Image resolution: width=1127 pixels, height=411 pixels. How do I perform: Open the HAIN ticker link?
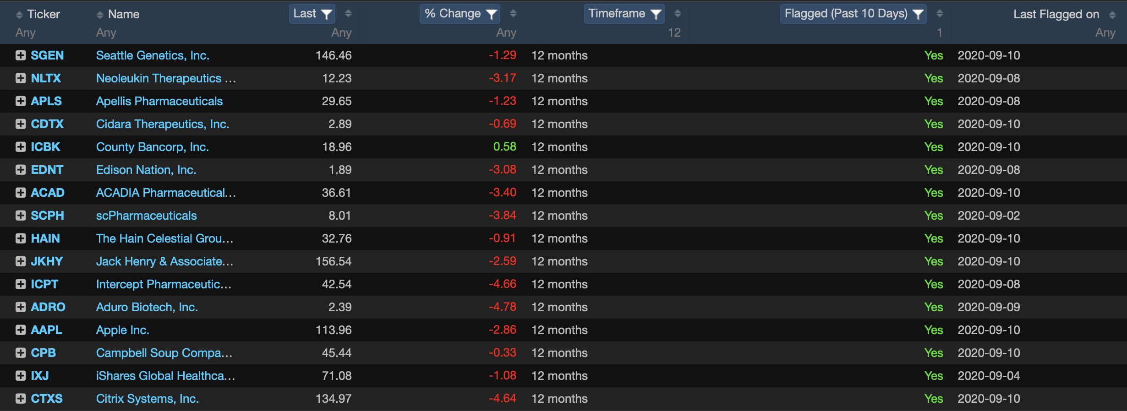pos(45,238)
